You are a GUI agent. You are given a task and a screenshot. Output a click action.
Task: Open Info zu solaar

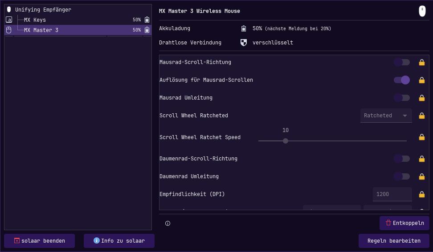(119, 241)
